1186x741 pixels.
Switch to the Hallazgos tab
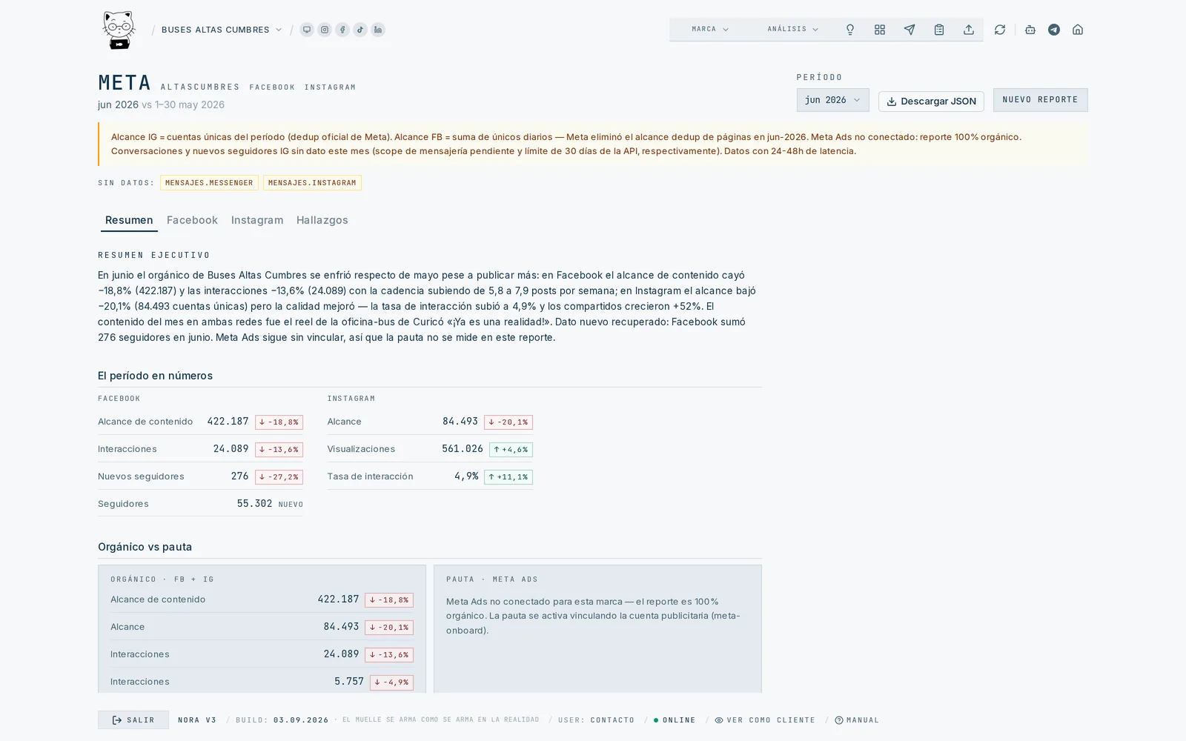(x=322, y=220)
